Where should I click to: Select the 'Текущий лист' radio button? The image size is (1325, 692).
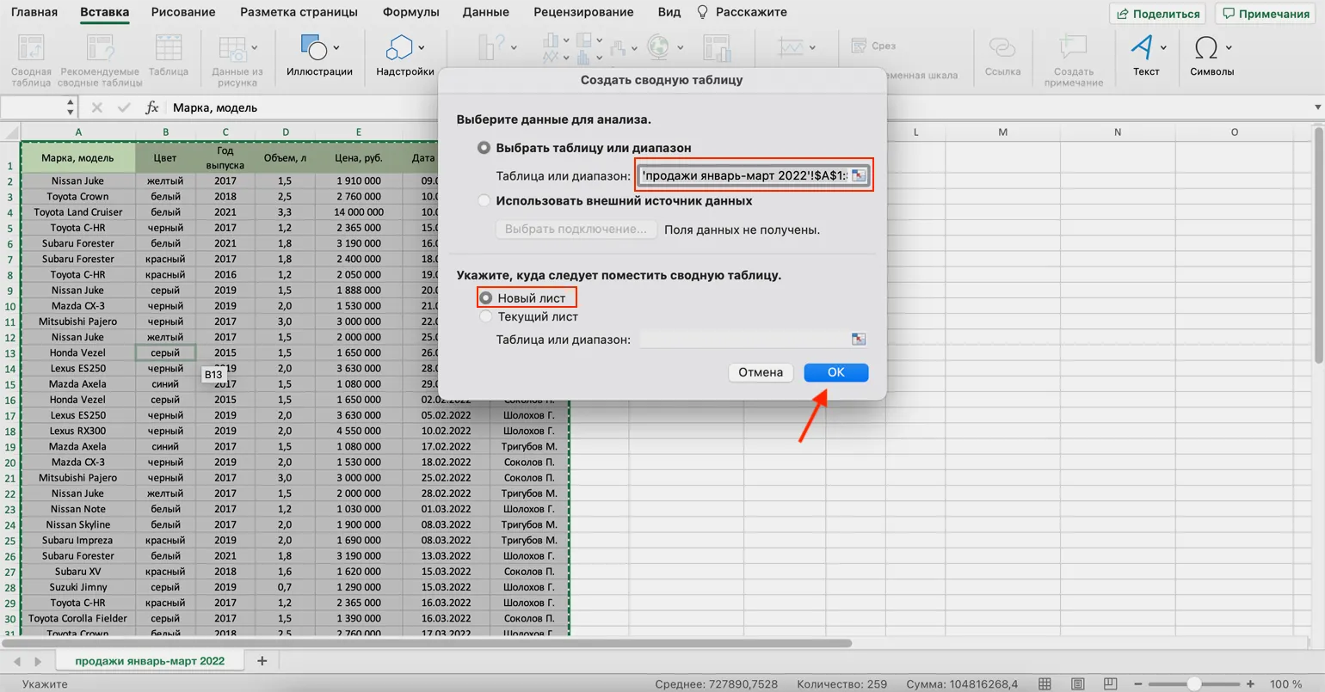(x=486, y=316)
